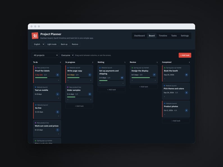Add task in the In progress column
The height and width of the screenshot is (167, 223).
(x=79, y=106)
